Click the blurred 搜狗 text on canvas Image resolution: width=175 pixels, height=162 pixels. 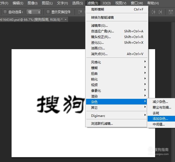pyautogui.click(x=61, y=104)
